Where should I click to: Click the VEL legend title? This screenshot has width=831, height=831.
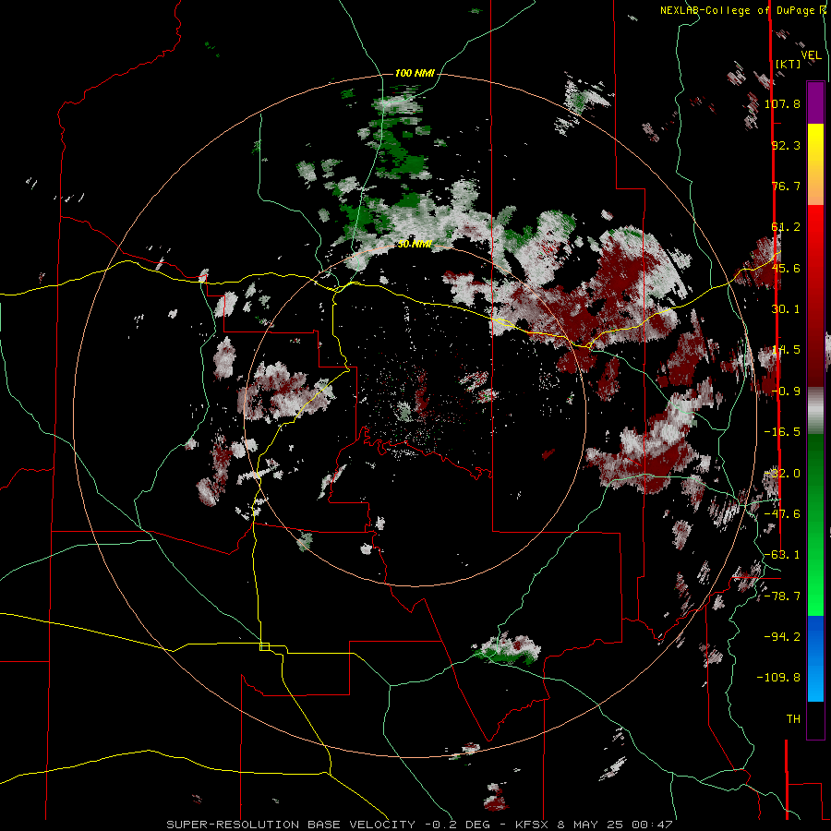pyautogui.click(x=811, y=55)
